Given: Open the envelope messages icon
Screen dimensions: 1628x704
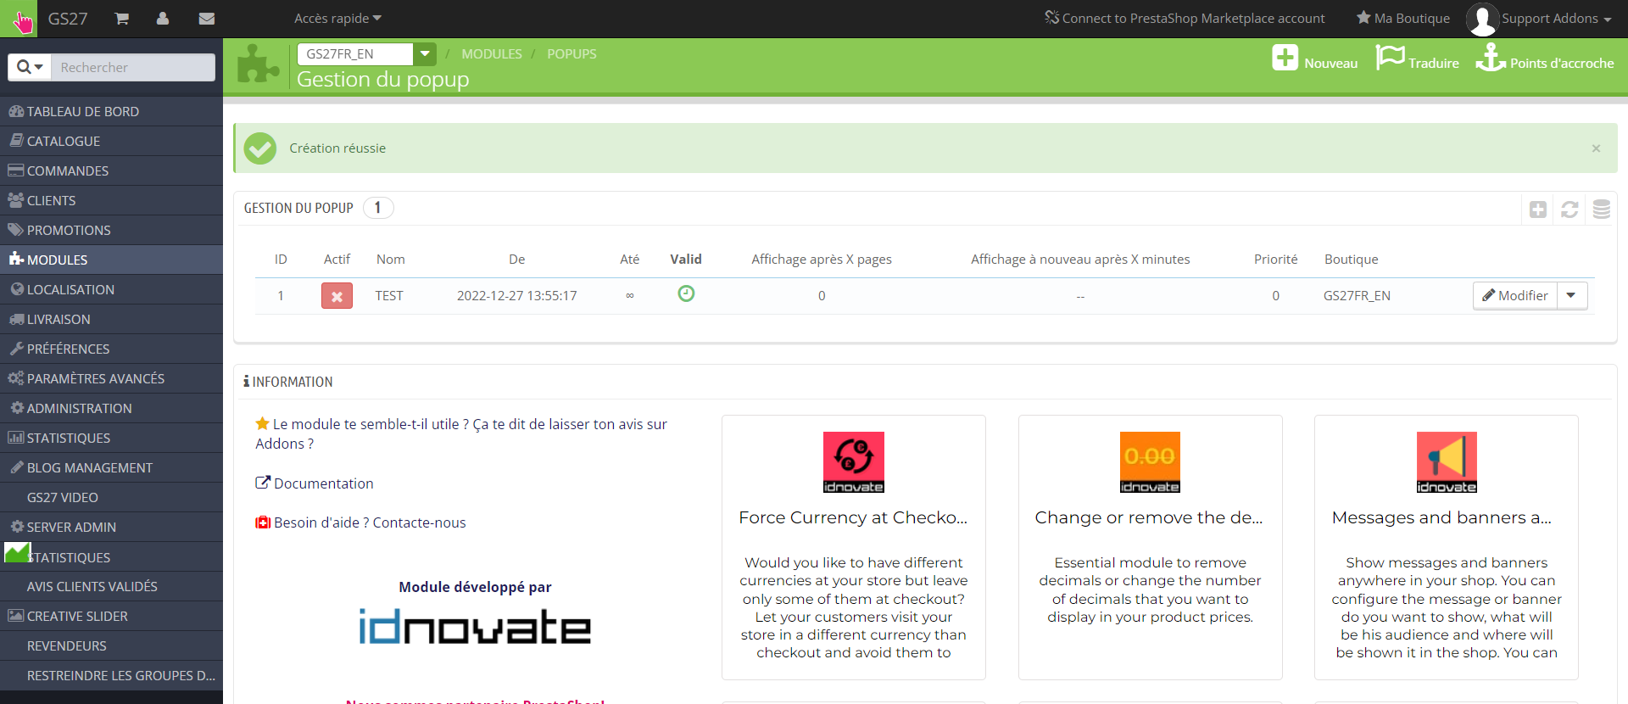Looking at the screenshot, I should click(206, 19).
